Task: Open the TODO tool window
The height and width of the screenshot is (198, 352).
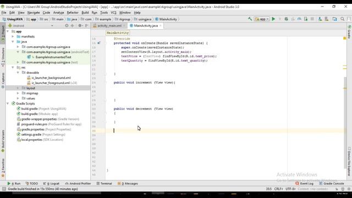Action: (32, 183)
